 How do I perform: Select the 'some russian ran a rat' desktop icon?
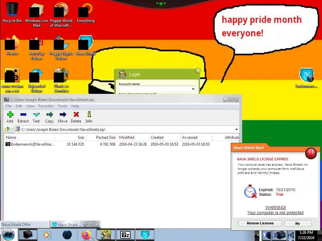pyautogui.click(x=12, y=80)
